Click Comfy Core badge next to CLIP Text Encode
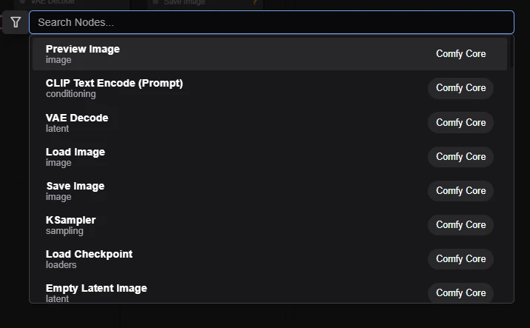The width and height of the screenshot is (530, 328). coord(460,88)
